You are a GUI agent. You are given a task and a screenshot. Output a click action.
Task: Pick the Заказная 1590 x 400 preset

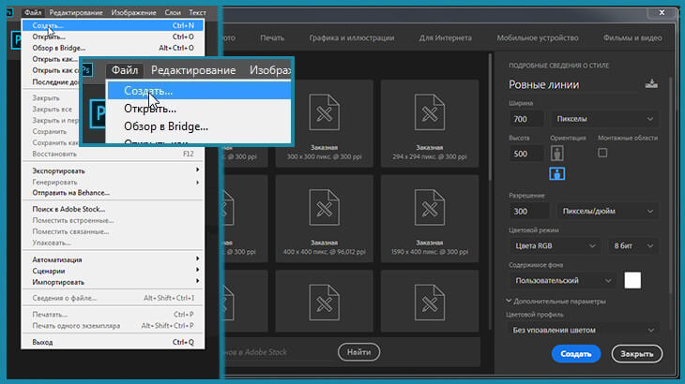click(x=430, y=219)
